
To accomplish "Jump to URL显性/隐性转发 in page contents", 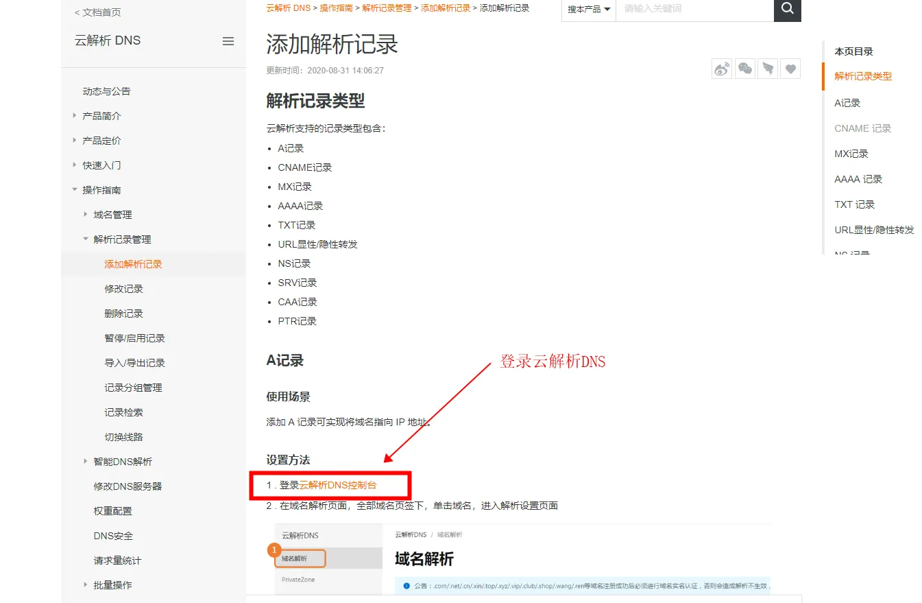I will point(874,230).
